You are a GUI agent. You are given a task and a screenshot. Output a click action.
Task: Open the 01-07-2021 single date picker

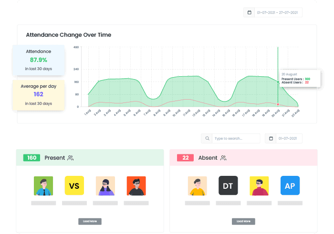coord(289,139)
